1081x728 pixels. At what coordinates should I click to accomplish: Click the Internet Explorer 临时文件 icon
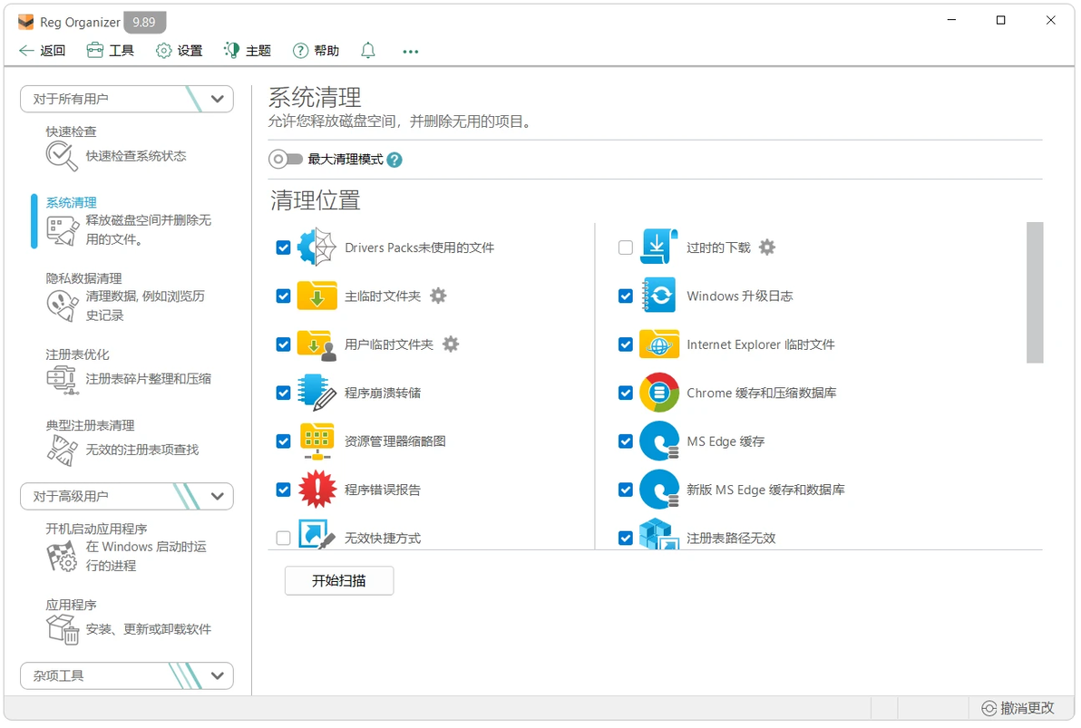(658, 344)
